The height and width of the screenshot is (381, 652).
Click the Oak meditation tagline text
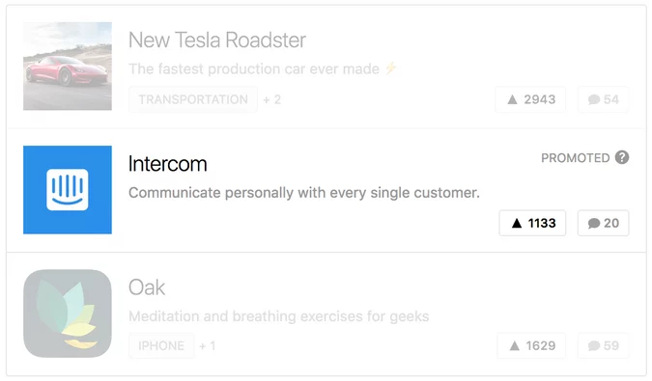[x=278, y=316]
